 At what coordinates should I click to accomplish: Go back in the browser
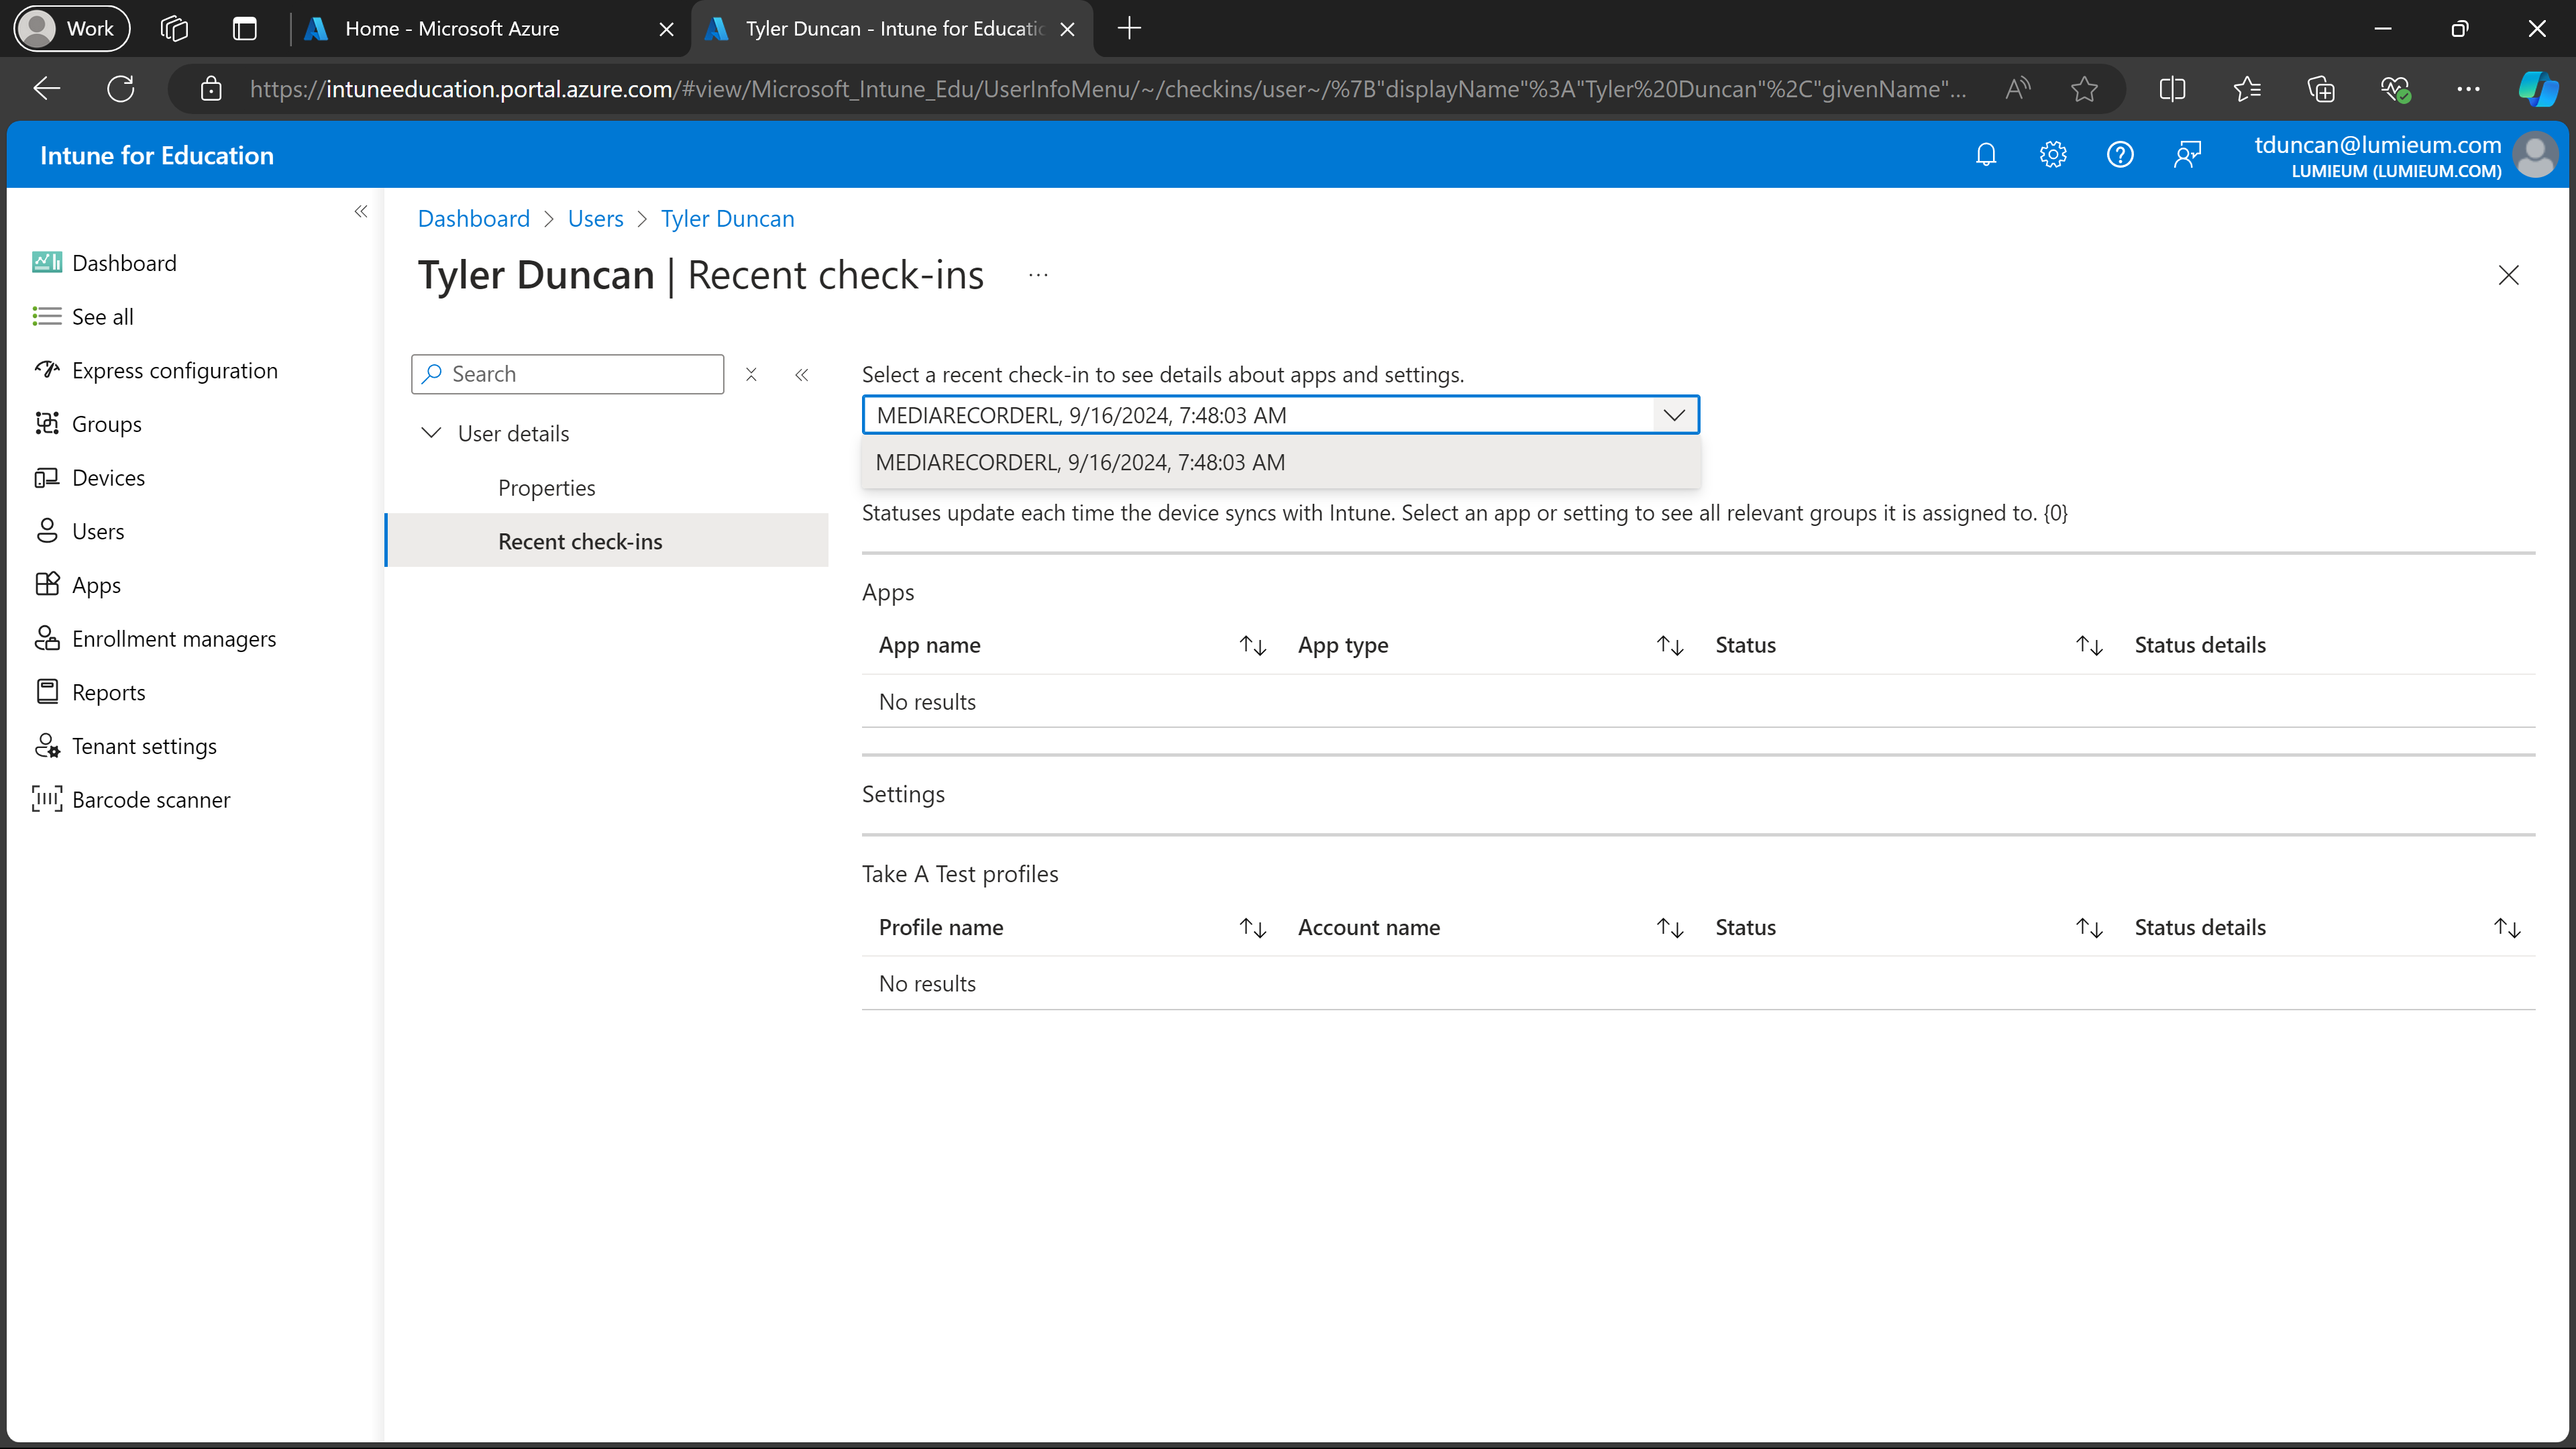47,89
